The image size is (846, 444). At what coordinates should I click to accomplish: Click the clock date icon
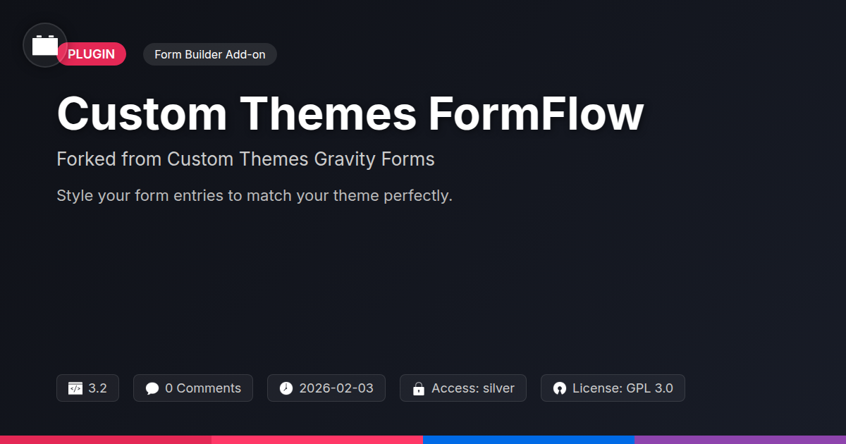pyautogui.click(x=286, y=388)
